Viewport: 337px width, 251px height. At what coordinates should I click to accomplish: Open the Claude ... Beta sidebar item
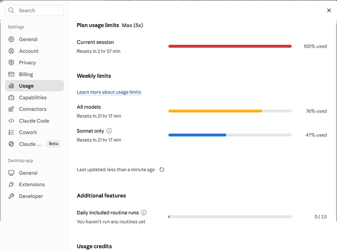34,144
